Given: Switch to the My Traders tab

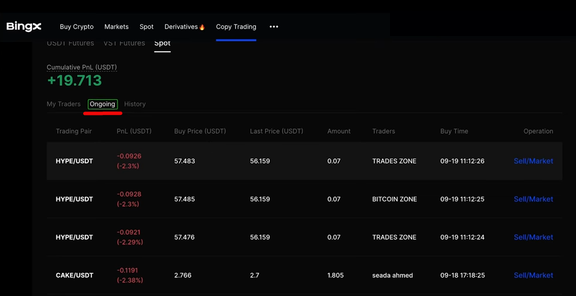Looking at the screenshot, I should (63, 104).
